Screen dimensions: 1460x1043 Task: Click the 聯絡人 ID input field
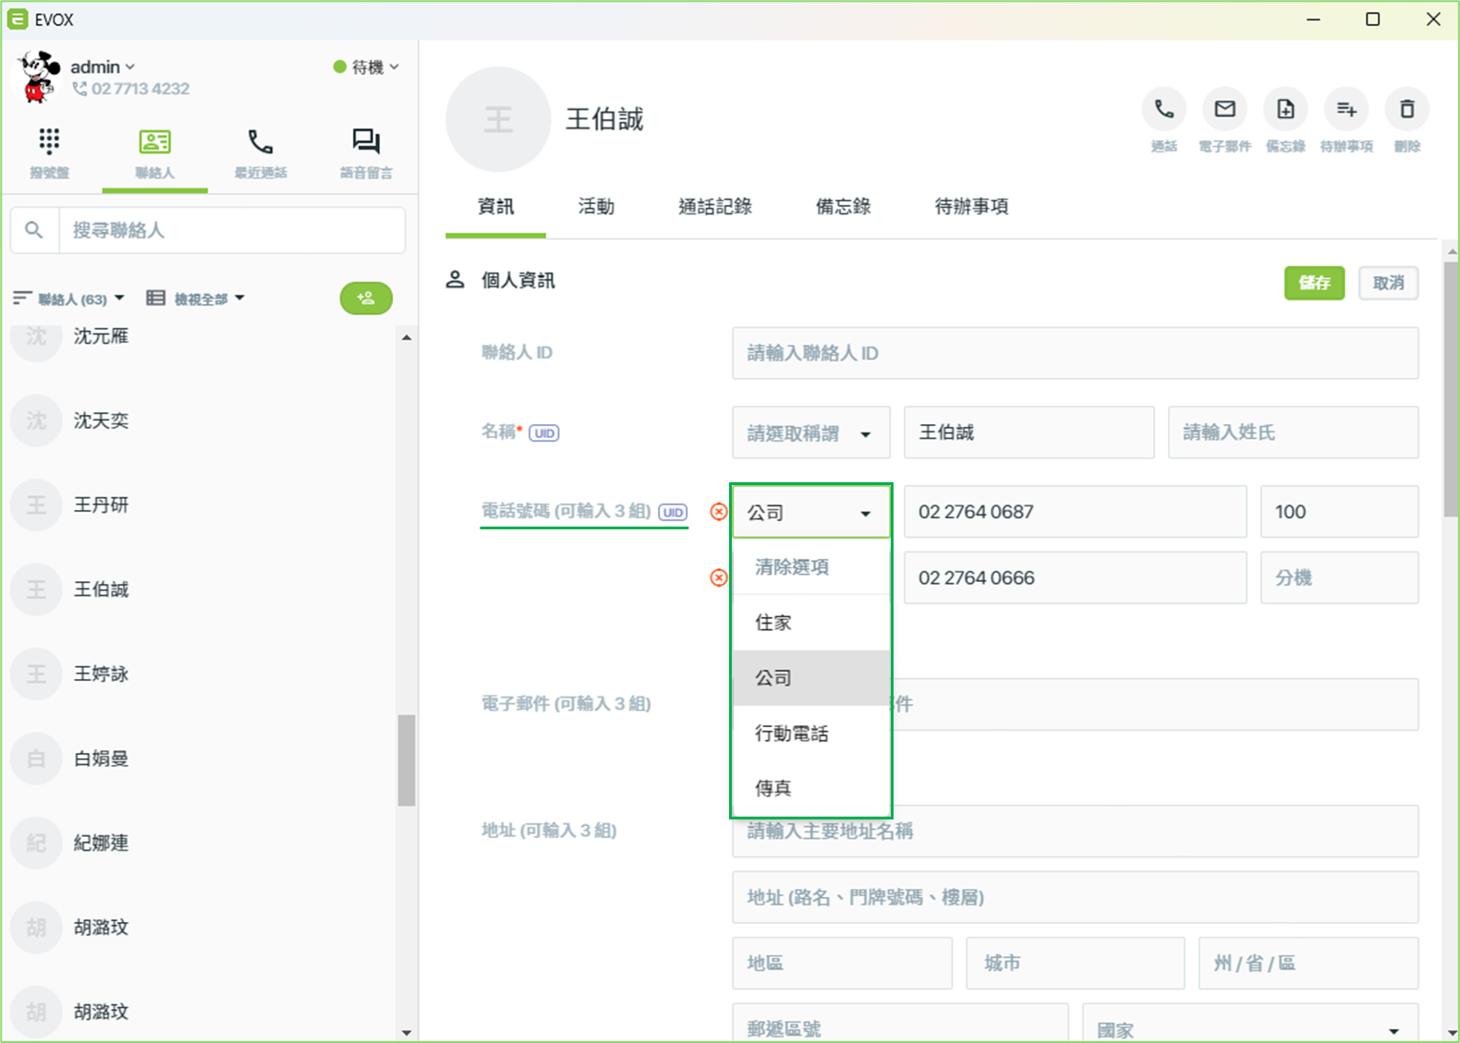[1075, 353]
